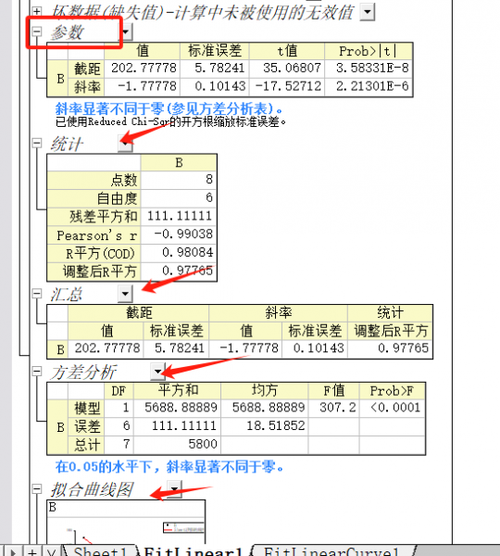This screenshot has height=556, width=500.
Task: Select the 拟合曲线图 section heading
Action: pos(92,489)
